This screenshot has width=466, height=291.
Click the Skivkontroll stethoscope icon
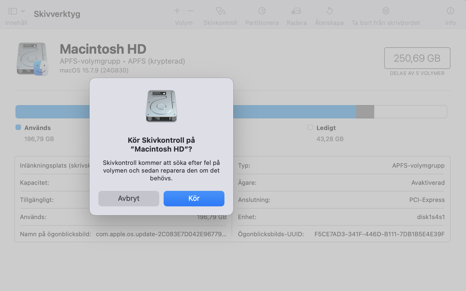[220, 11]
